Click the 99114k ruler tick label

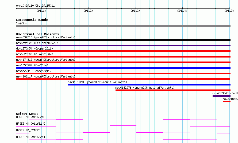182,11
